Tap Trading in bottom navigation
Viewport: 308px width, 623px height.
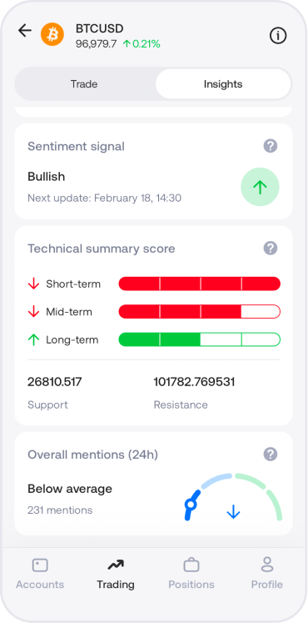coord(116,574)
